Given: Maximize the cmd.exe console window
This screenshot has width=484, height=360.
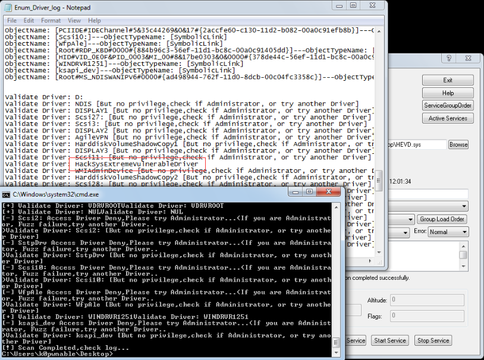Looking at the screenshot, I should [309, 191].
